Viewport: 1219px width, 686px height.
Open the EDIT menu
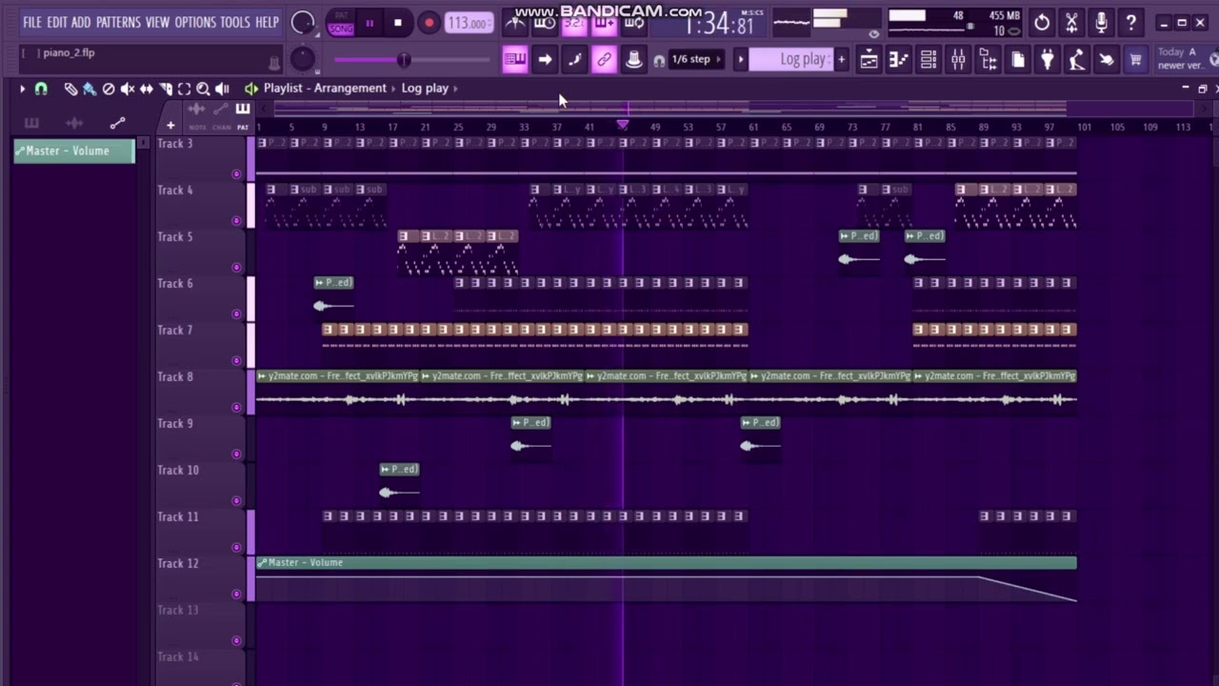pyautogui.click(x=57, y=22)
